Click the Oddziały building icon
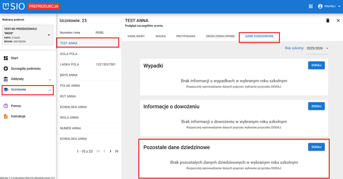Viewport: 343px width, 179px height. pyautogui.click(x=5, y=79)
